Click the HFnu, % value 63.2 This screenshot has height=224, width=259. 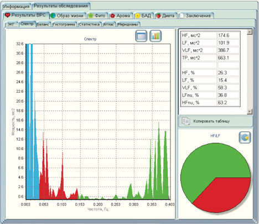coord(229,103)
